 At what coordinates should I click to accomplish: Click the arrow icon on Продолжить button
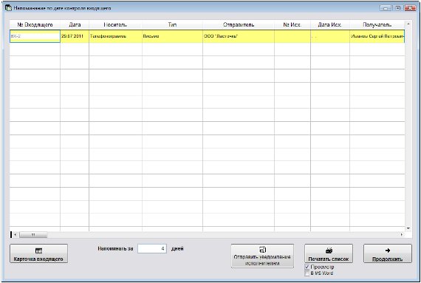pos(388,250)
